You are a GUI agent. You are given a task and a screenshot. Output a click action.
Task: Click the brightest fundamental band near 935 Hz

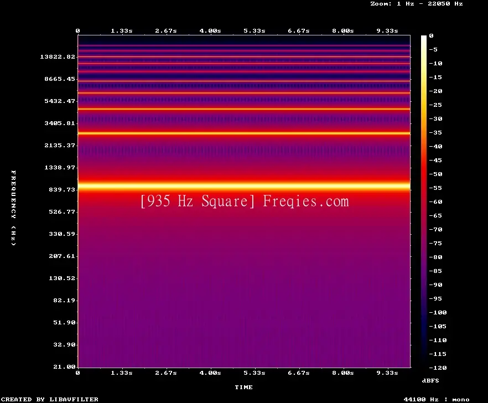[x=244, y=186]
